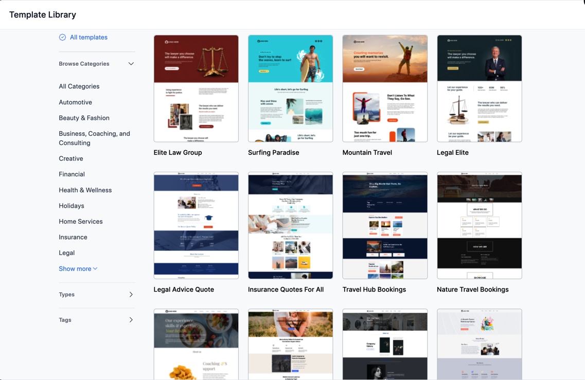Choose Business, Coaching, and Consulting category
Viewport: 585px width, 380px height.
pos(94,138)
